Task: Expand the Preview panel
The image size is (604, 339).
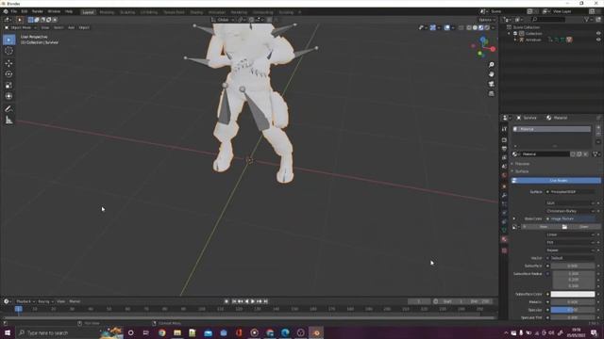Action: pos(521,164)
